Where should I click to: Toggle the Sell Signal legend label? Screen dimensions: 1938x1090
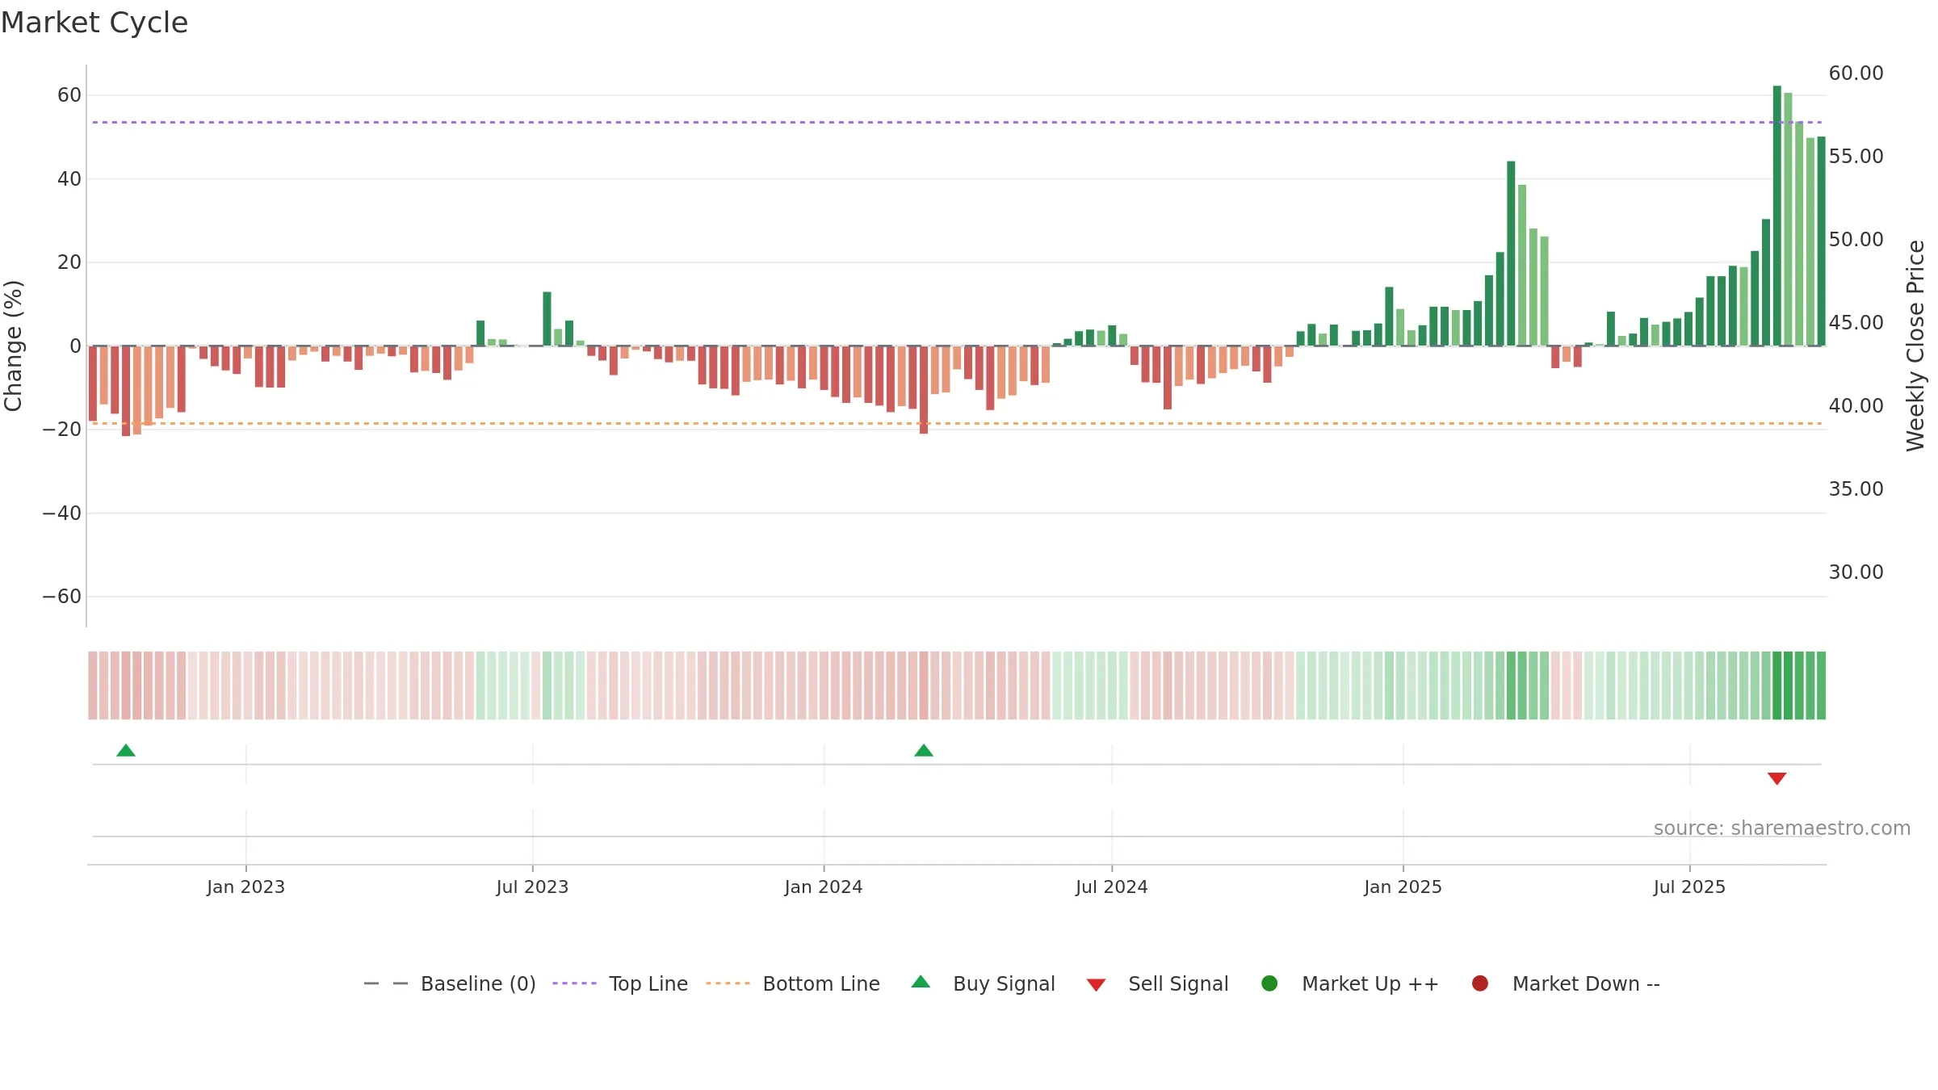[x=1178, y=984]
